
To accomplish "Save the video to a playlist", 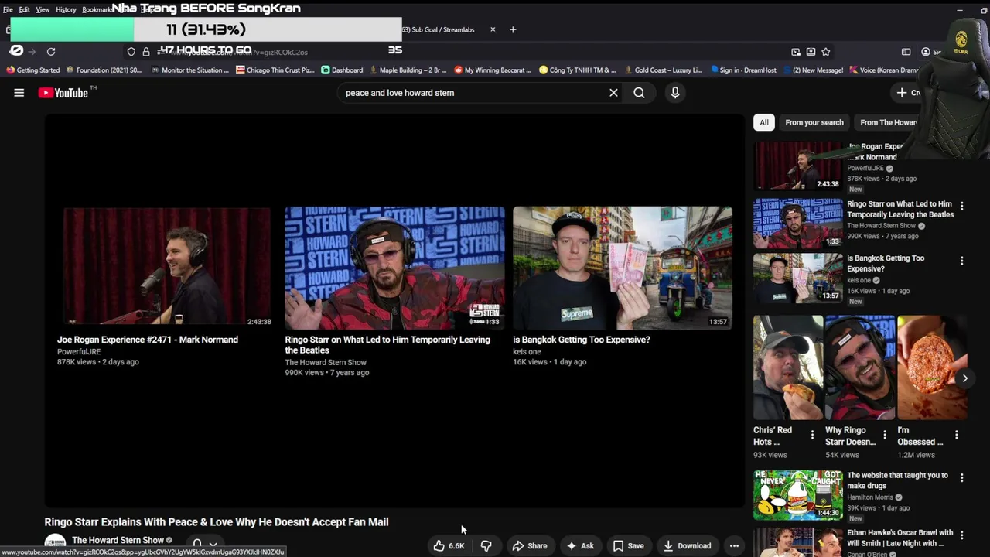I will click(628, 545).
